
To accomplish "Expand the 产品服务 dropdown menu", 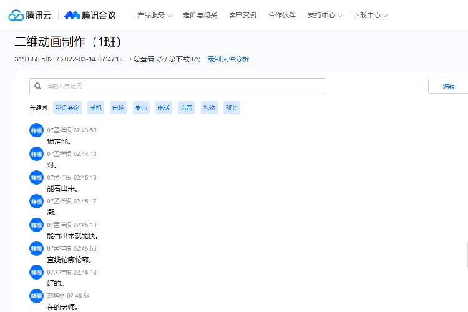I will [154, 15].
